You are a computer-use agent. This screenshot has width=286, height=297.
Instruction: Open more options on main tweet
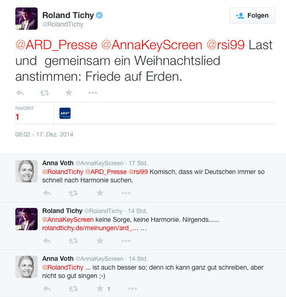tap(92, 93)
